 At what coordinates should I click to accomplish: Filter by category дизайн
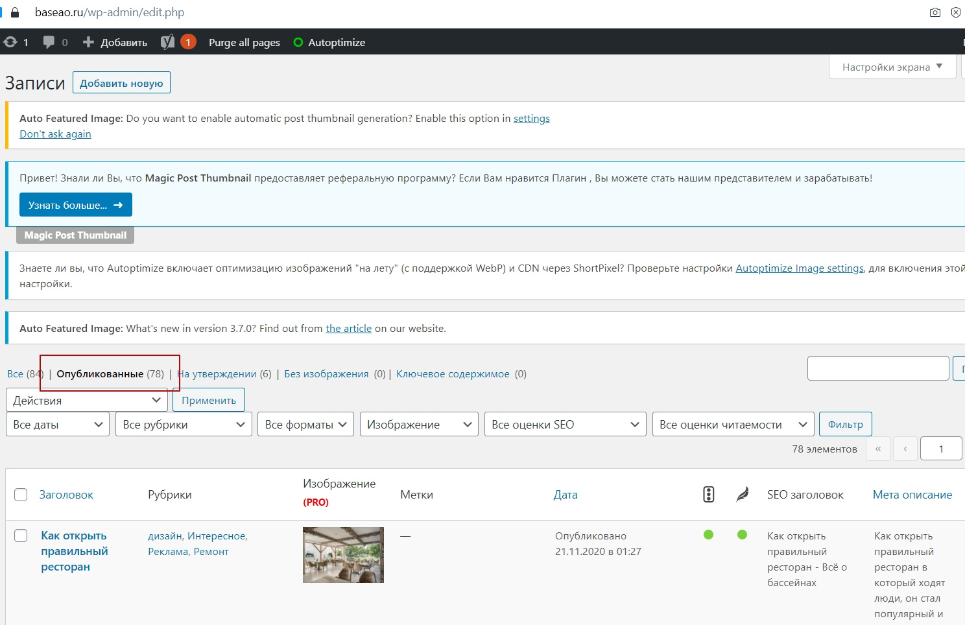click(165, 536)
